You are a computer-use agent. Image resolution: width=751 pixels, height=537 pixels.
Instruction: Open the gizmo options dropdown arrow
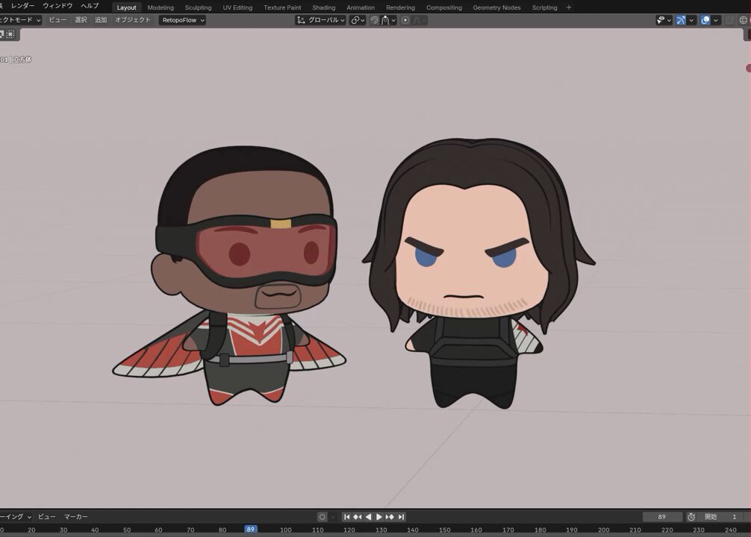(x=691, y=20)
